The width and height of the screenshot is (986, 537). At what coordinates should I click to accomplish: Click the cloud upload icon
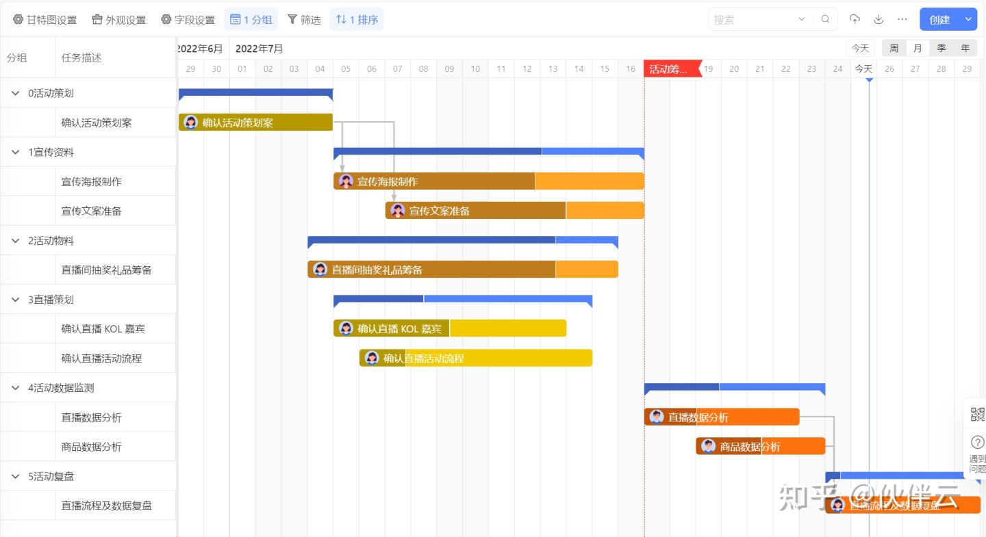point(855,19)
